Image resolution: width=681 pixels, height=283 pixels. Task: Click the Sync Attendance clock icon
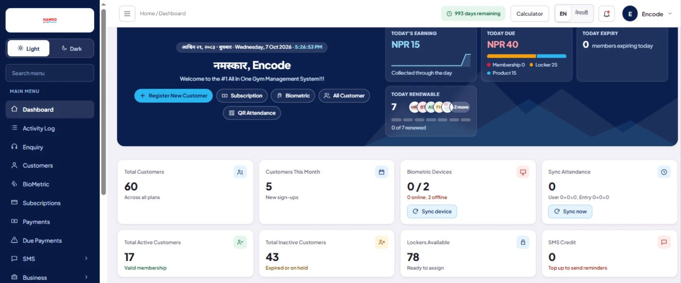(x=664, y=172)
